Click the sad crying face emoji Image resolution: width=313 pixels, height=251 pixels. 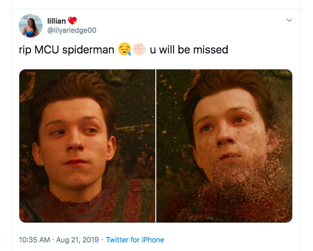(x=124, y=50)
